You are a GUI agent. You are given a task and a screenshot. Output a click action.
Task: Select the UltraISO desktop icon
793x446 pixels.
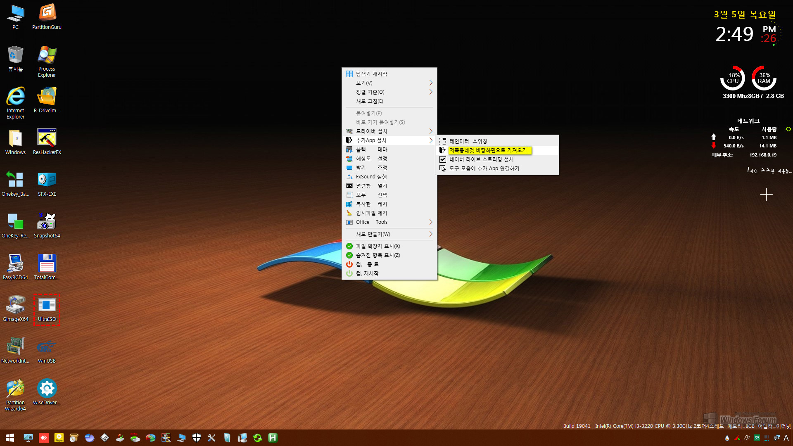tap(47, 309)
